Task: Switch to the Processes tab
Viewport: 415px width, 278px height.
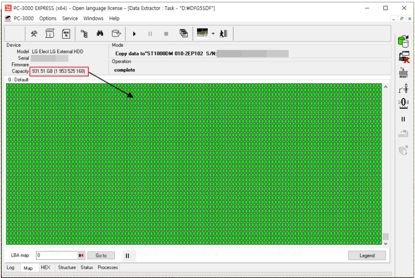Action: pyautogui.click(x=108, y=267)
